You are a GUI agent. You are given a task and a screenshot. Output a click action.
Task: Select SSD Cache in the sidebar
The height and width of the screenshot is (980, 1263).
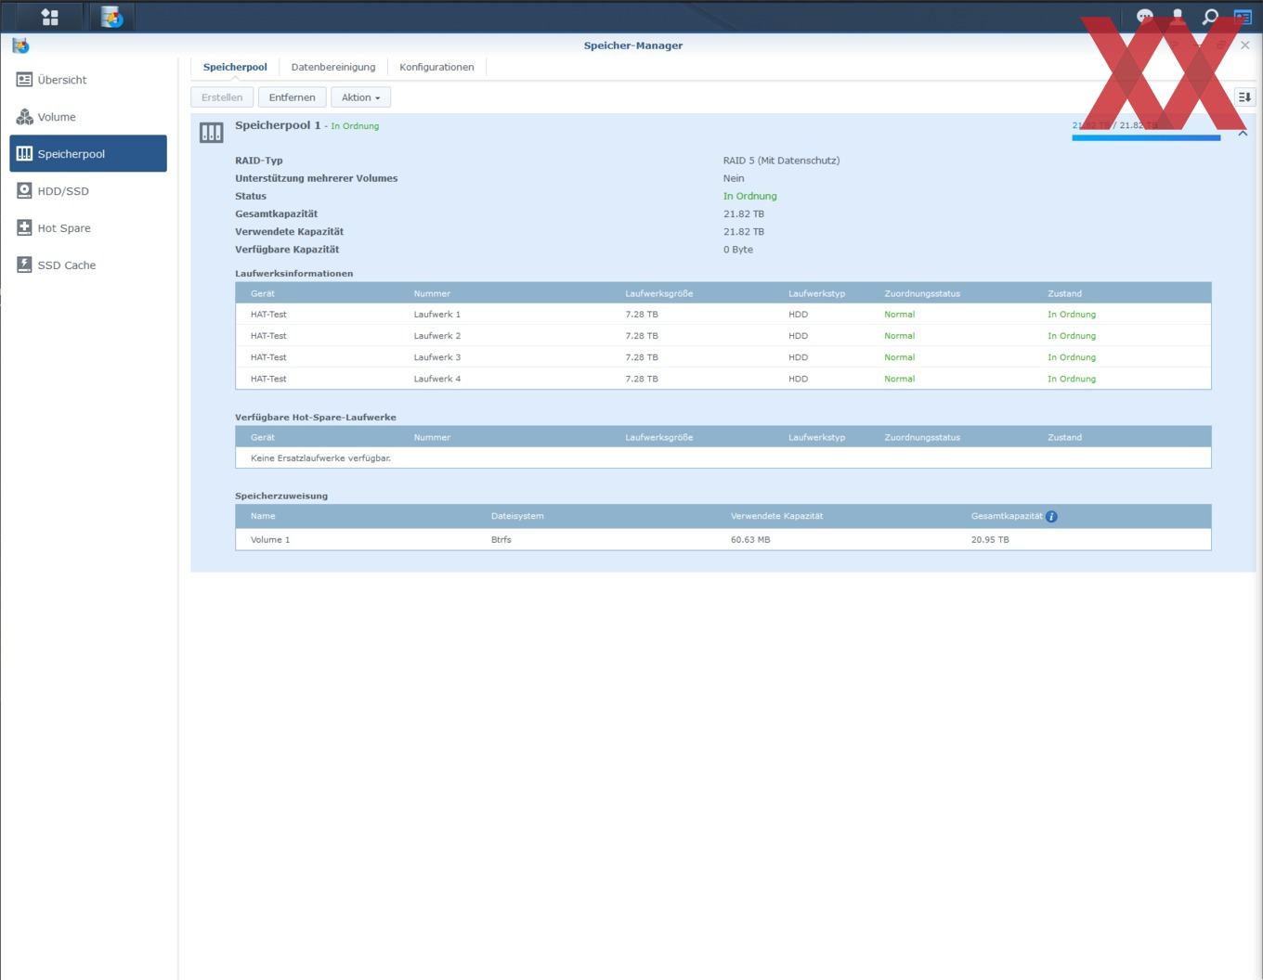[x=88, y=265]
